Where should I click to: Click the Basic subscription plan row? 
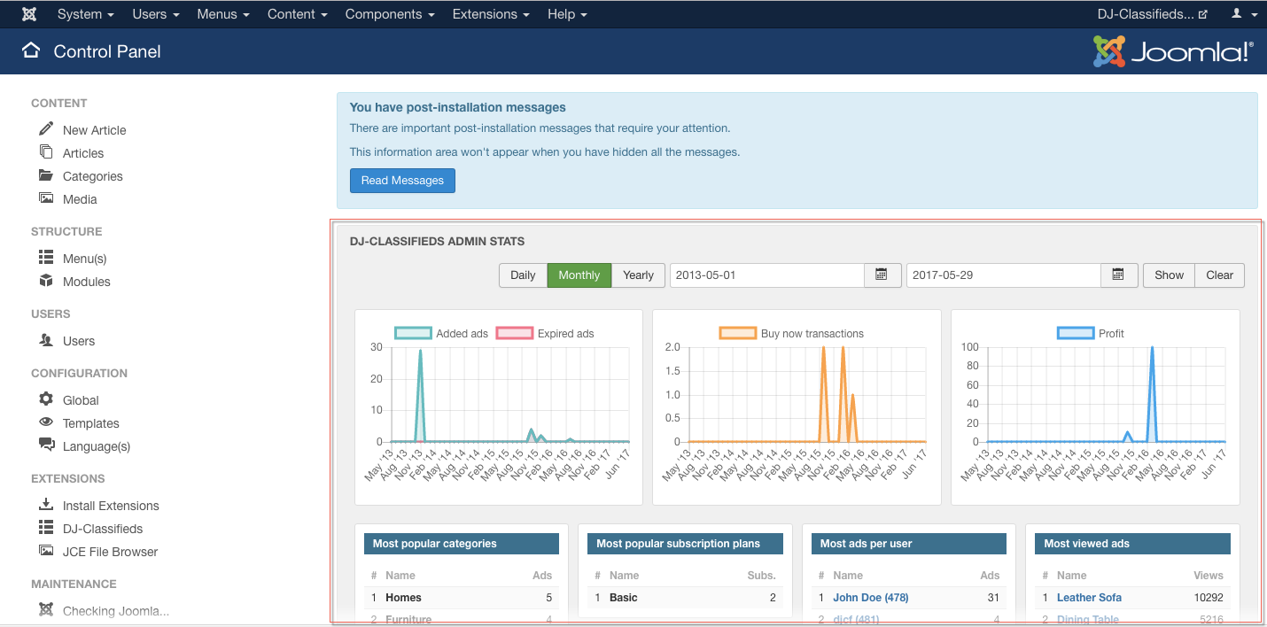pyautogui.click(x=685, y=598)
